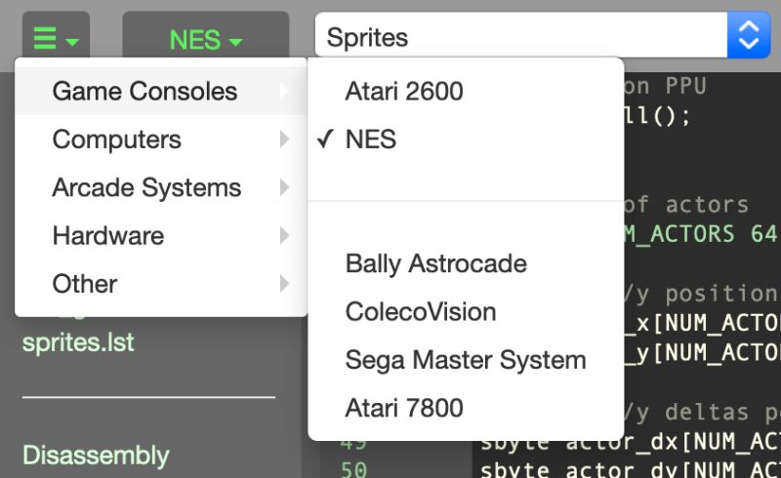The image size is (781, 478).
Task: Expand Game Consoles submenu arrow
Action: 284,91
